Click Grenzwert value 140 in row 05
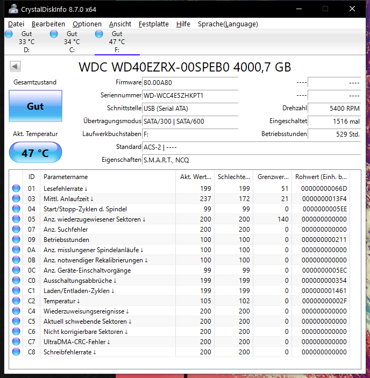Image resolution: width=370 pixels, height=378 pixels. (x=283, y=219)
